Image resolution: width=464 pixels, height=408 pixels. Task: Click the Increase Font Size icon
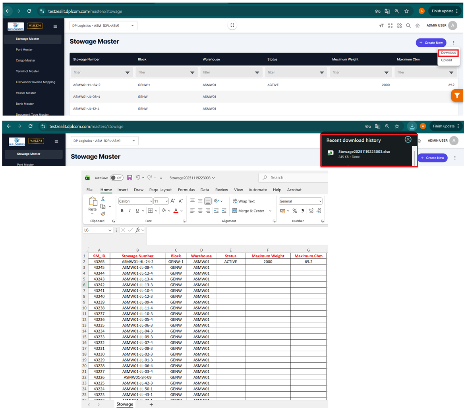click(x=173, y=201)
